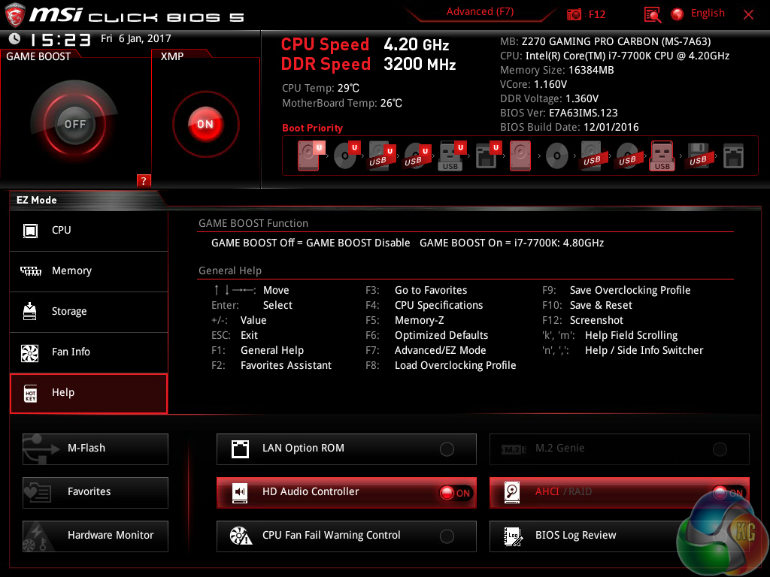Toggle the M.2 Genie option
Screen dimensions: 770x577
tap(620, 449)
